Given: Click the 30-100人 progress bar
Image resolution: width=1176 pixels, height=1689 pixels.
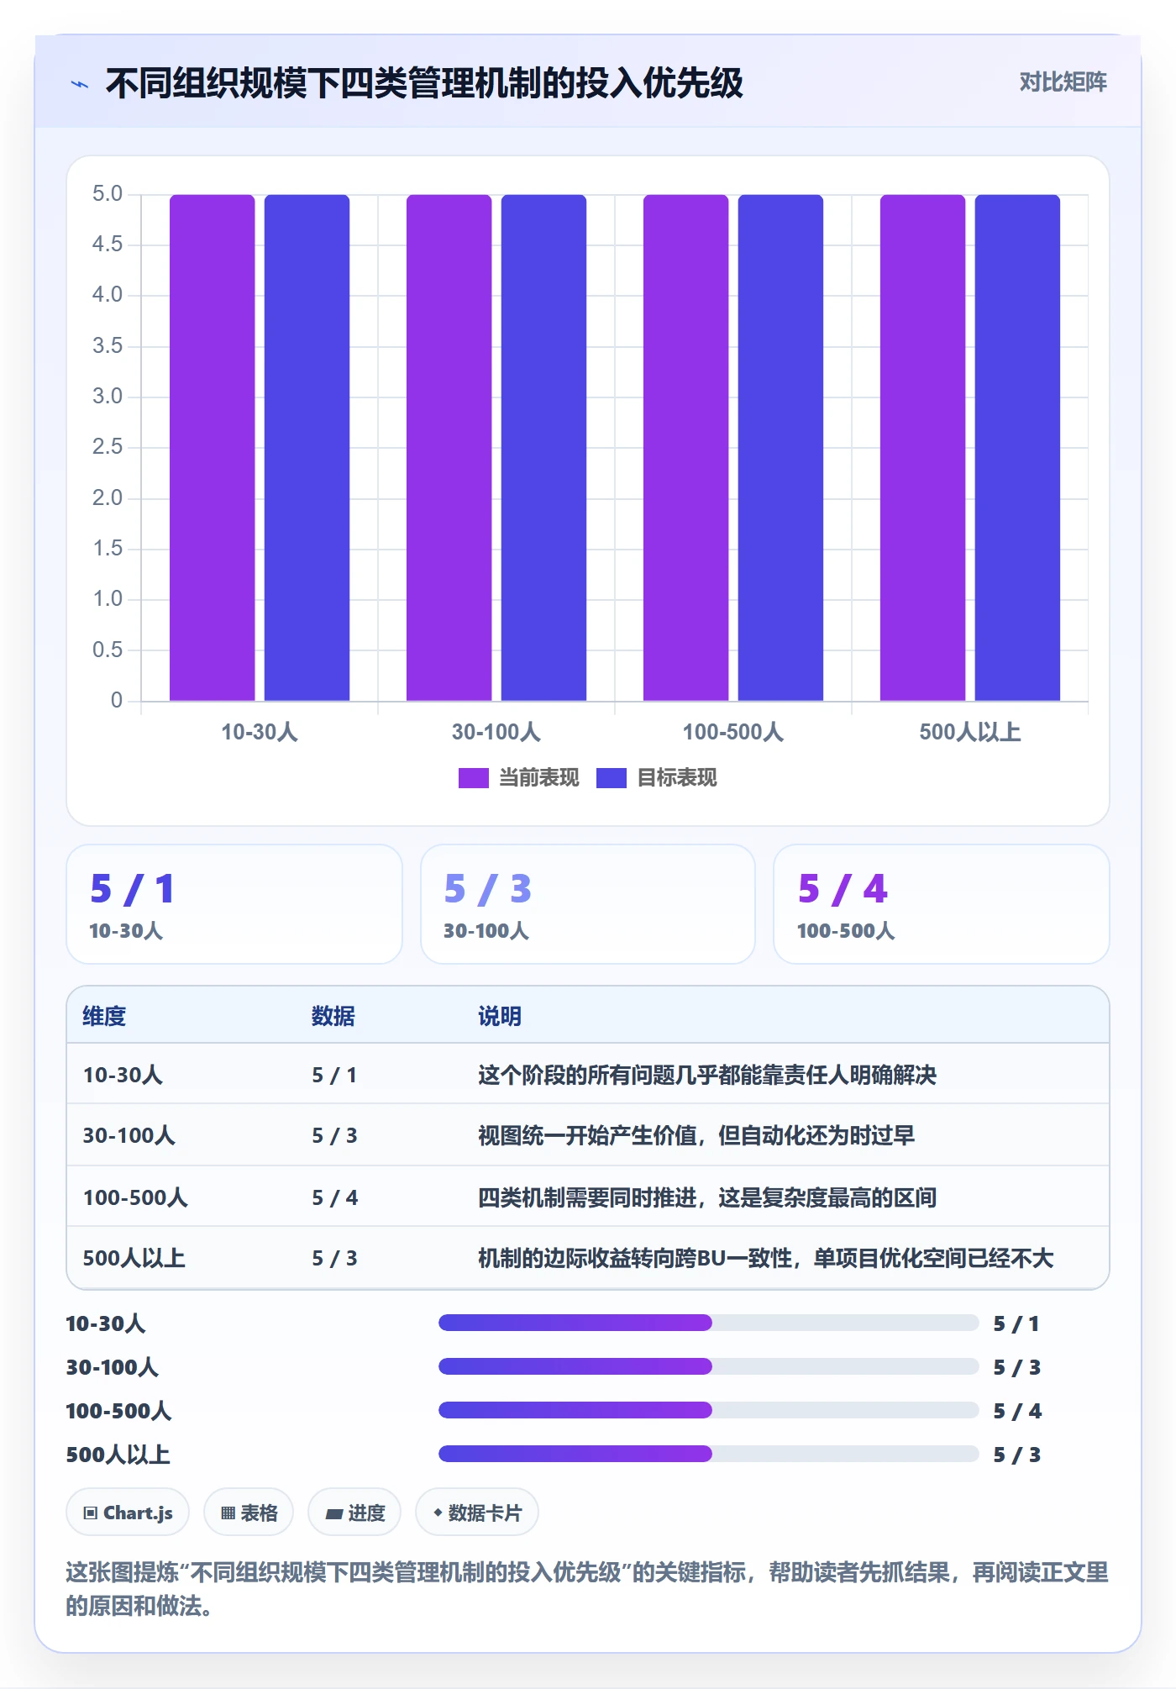Looking at the screenshot, I should pos(708,1366).
